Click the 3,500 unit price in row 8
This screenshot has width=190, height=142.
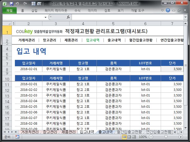(172, 69)
